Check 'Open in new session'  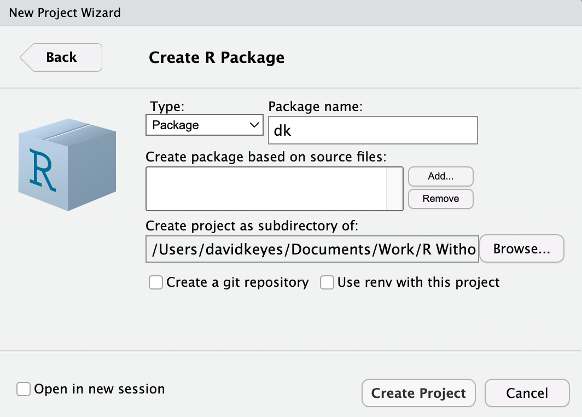pyautogui.click(x=22, y=389)
